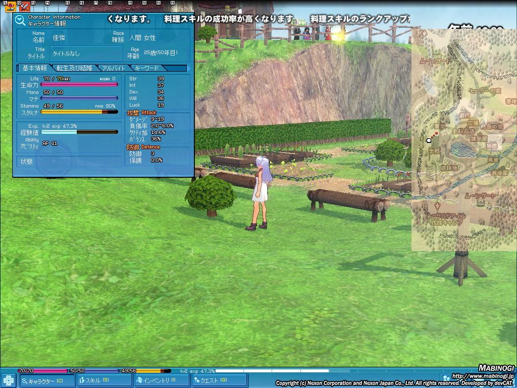This screenshot has height=388, width=517.
Task: Click the Exp progress bar in character panel
Action: [x=79, y=132]
